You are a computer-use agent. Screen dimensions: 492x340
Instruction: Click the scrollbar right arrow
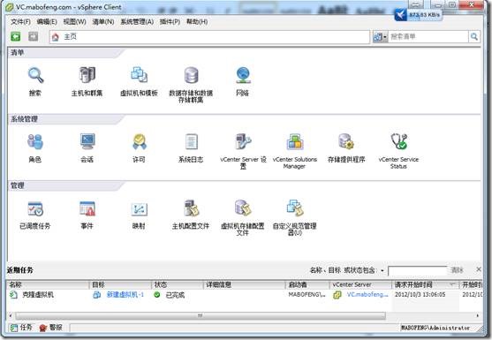point(478,315)
